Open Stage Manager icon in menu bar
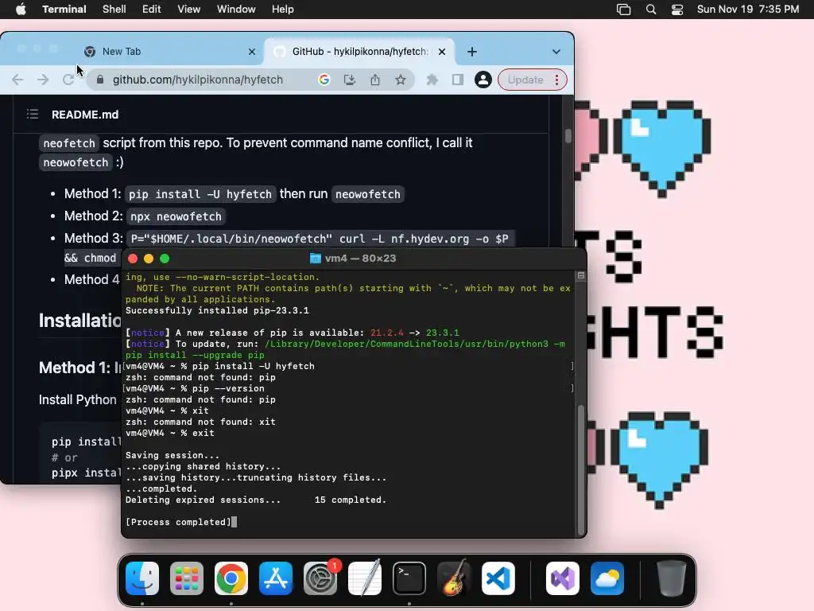 [x=623, y=10]
